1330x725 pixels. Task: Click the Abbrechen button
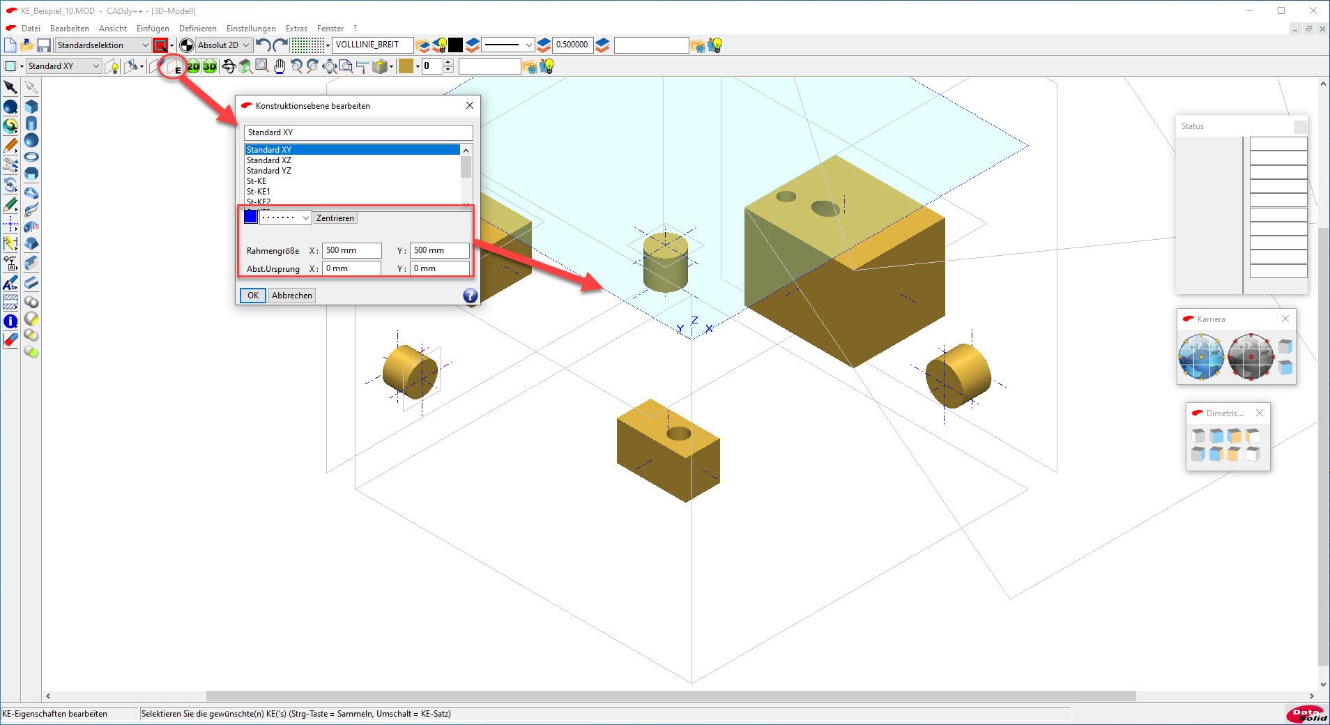pos(292,296)
